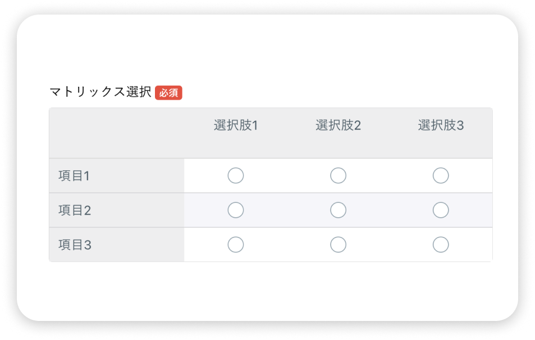Viewport: 535px width, 340px height.
Task: Click the 項目3 row label
Action: coord(75,245)
